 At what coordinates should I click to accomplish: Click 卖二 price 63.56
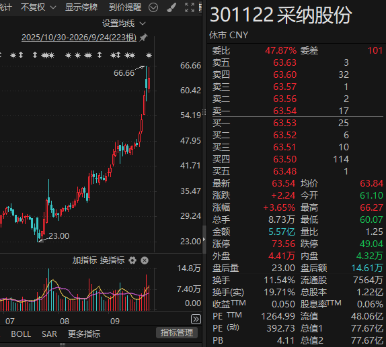285,99
